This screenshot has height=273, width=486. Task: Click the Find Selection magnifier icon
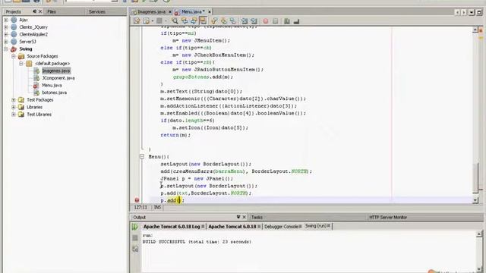tap(175, 21)
